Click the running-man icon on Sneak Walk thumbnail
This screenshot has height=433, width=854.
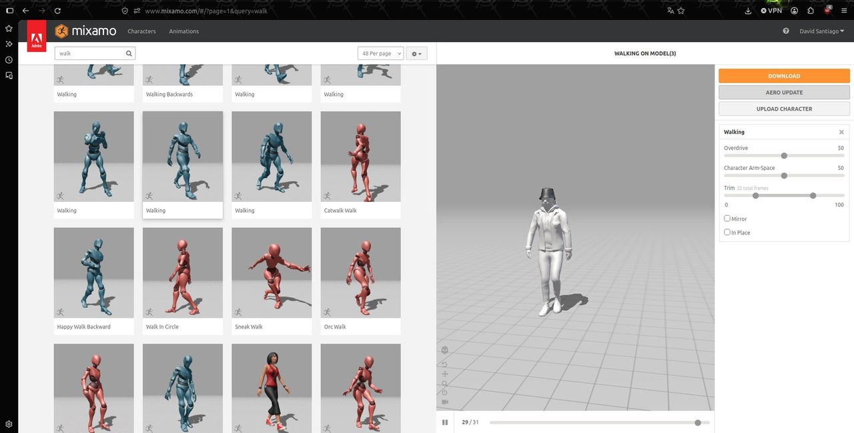238,312
